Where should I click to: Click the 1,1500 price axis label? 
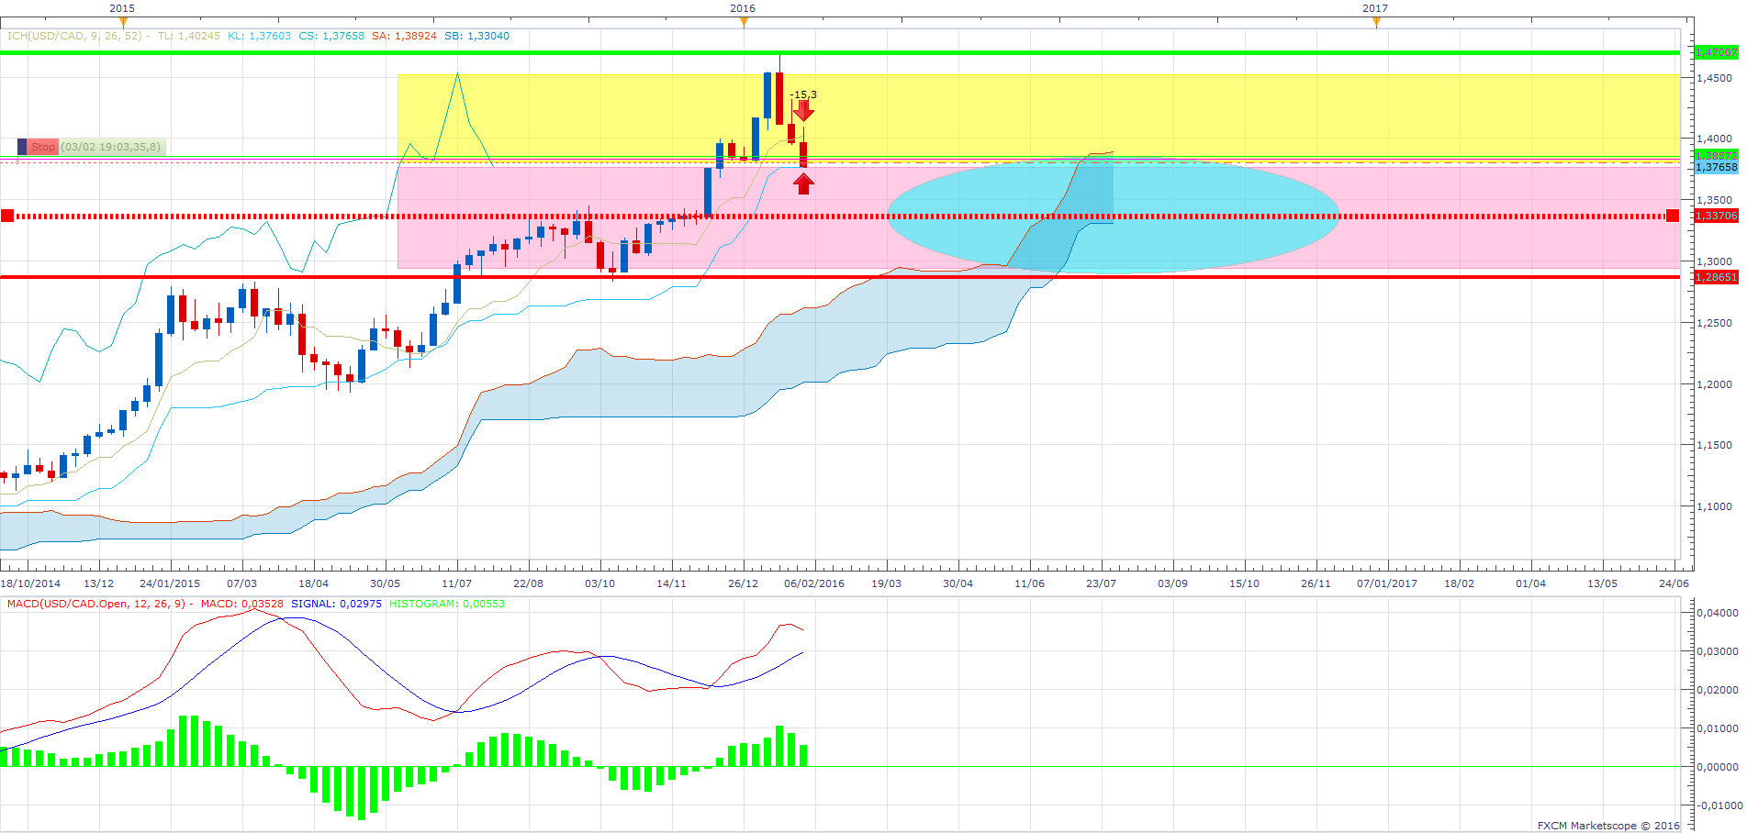pos(1715,445)
